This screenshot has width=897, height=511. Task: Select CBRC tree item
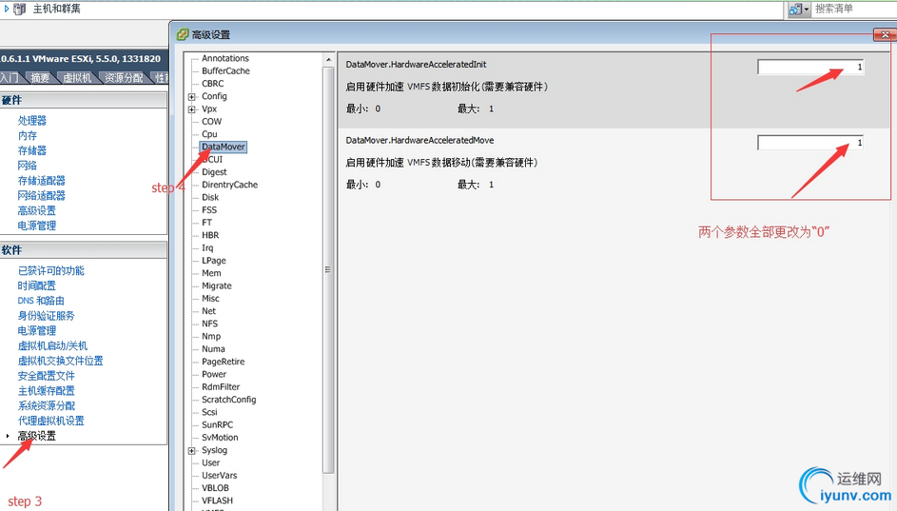[212, 84]
